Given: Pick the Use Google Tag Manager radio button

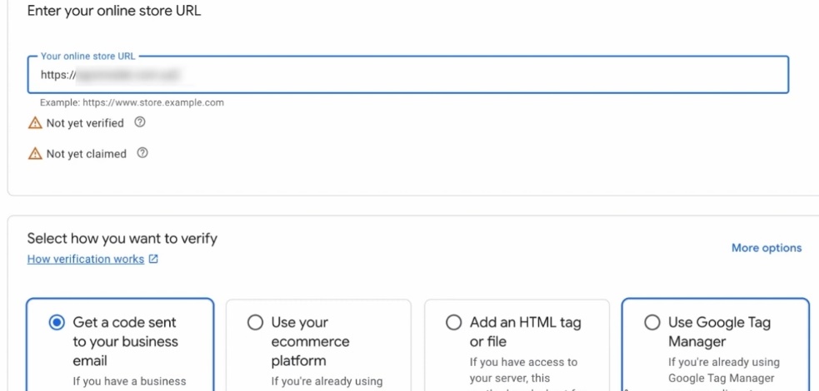Looking at the screenshot, I should pos(652,323).
